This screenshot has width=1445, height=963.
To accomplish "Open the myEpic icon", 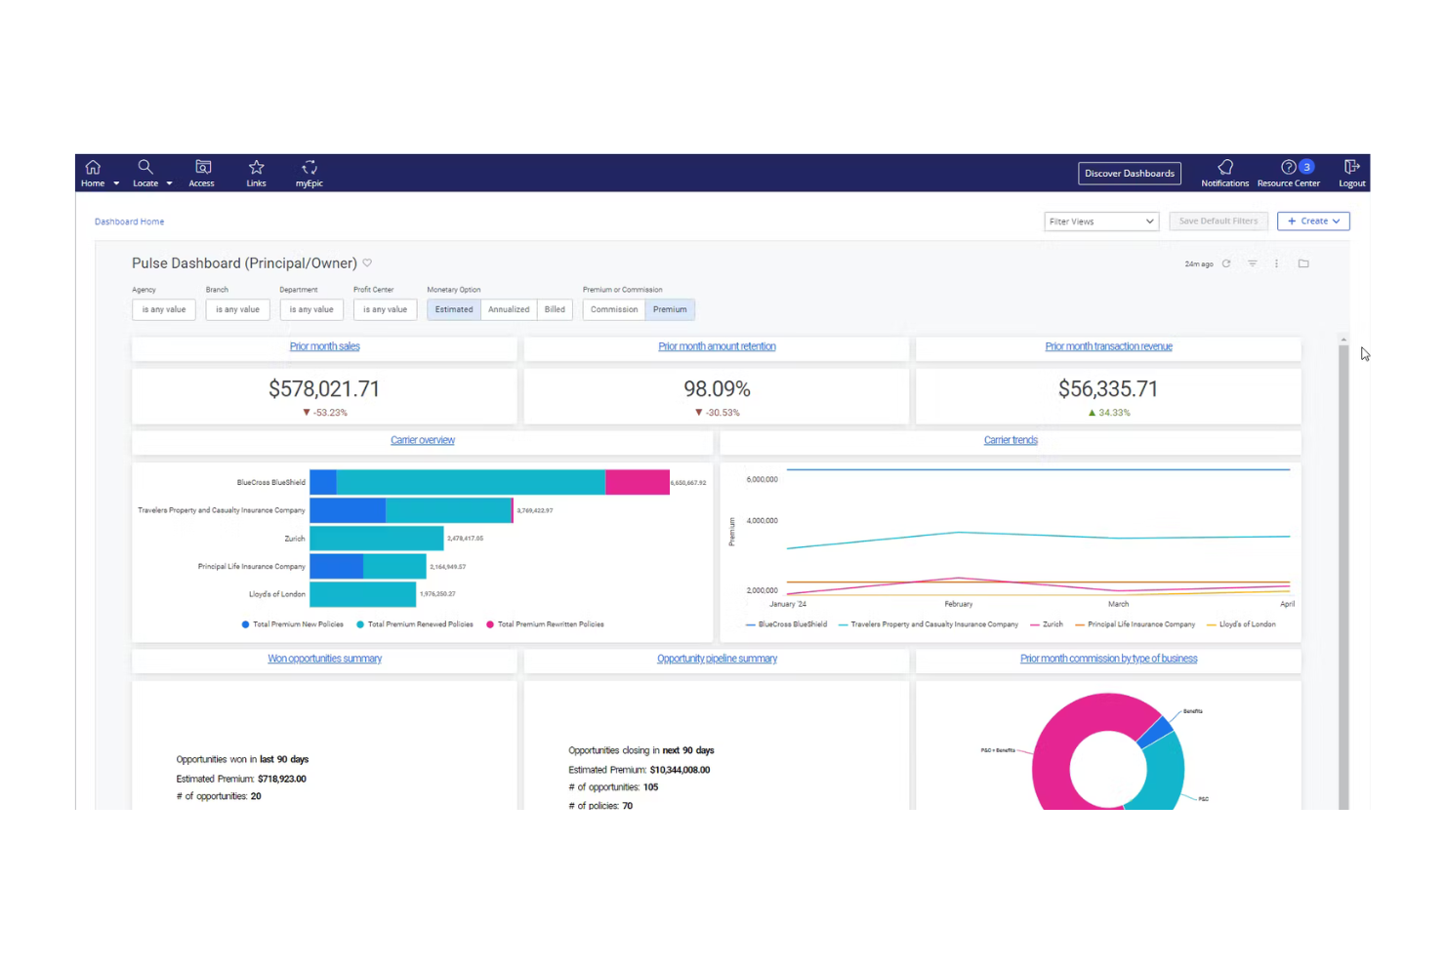I will 310,167.
